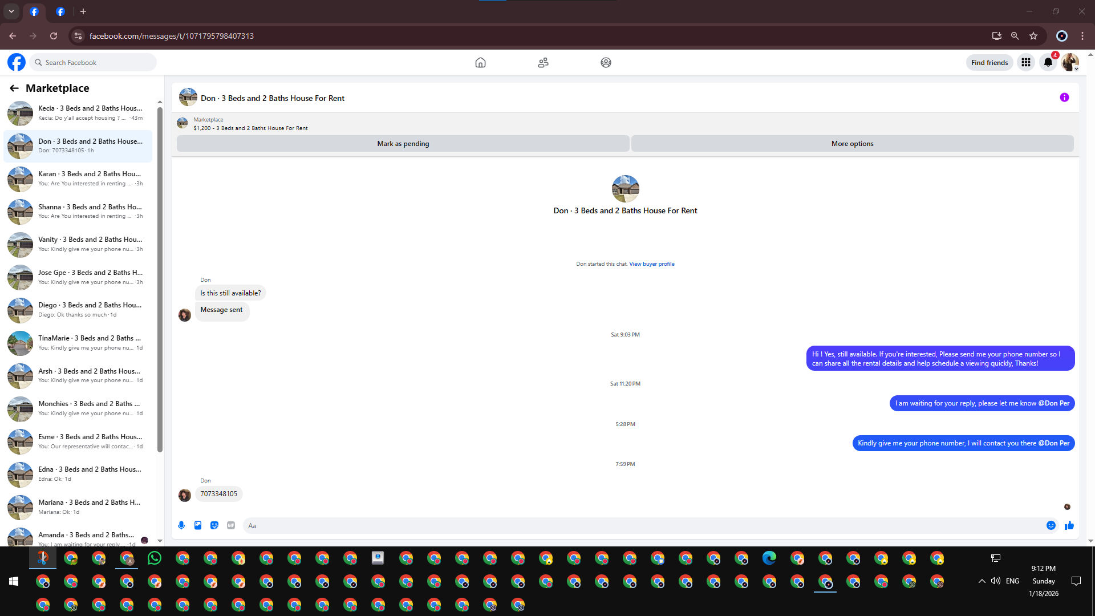
Task: Open WhatsApp from the taskbar
Action: coord(155,558)
